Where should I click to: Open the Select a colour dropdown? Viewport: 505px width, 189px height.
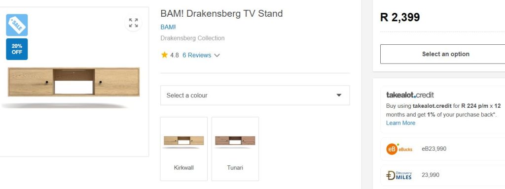point(255,95)
